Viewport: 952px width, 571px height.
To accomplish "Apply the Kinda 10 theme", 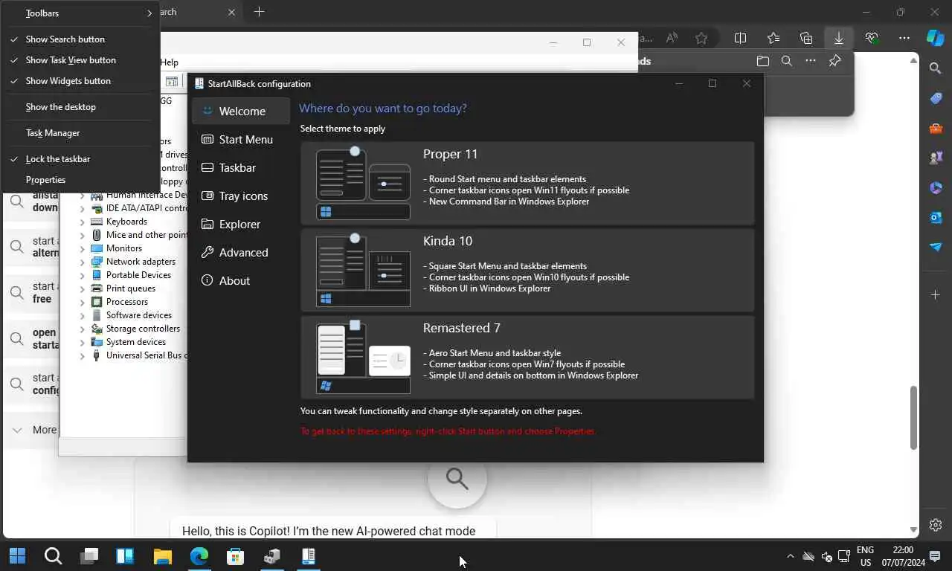I will pyautogui.click(x=527, y=270).
